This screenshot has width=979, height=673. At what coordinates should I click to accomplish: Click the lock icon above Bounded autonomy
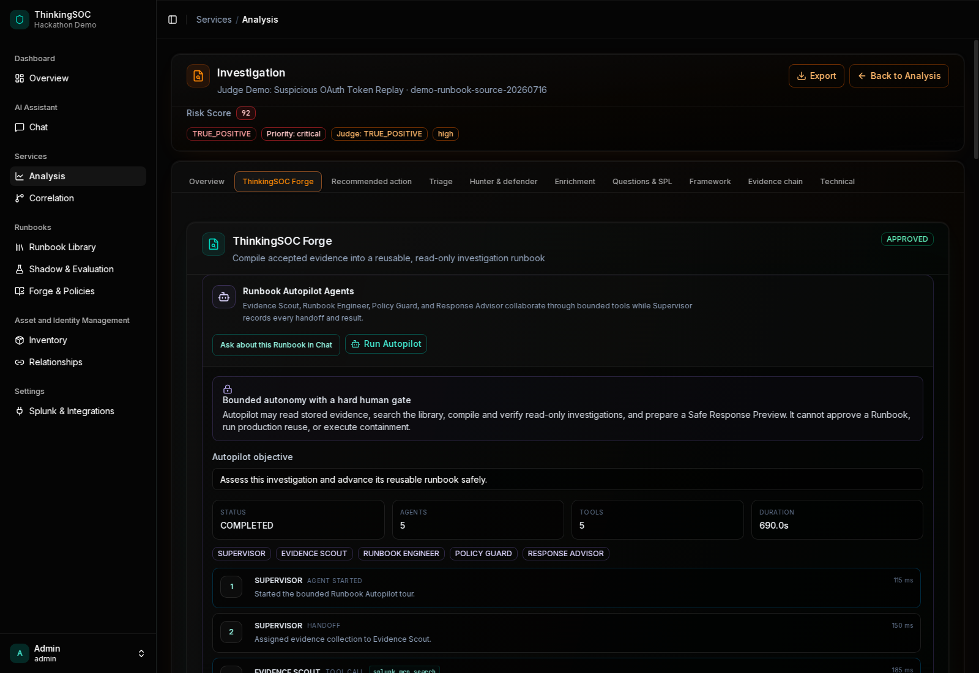pyautogui.click(x=228, y=389)
